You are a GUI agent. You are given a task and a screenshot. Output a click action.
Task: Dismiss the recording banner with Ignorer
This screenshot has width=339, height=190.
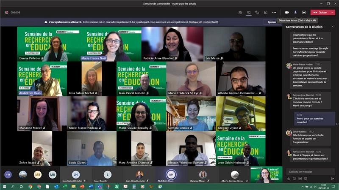(272, 22)
